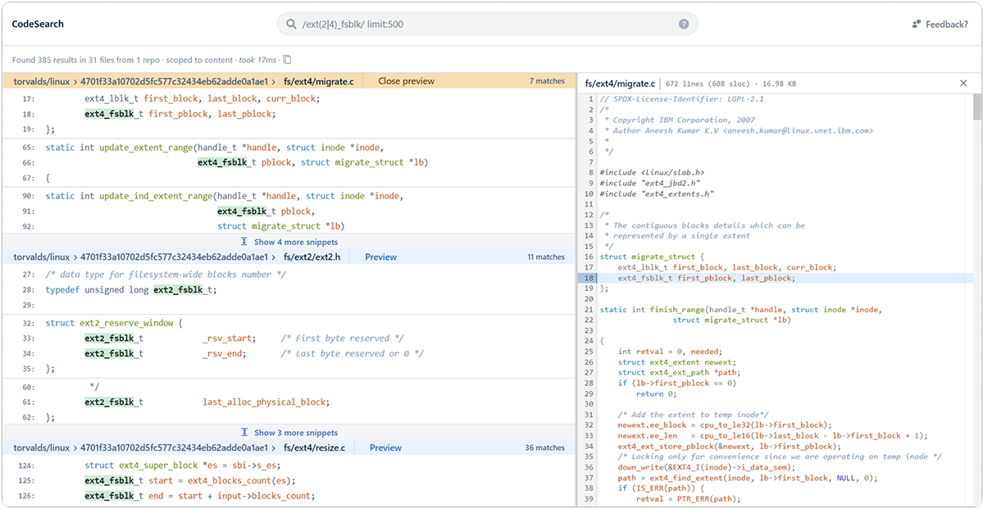This screenshot has height=509, width=984.
Task: Toggle Preview for fs/ext4/resize.c
Action: click(385, 448)
